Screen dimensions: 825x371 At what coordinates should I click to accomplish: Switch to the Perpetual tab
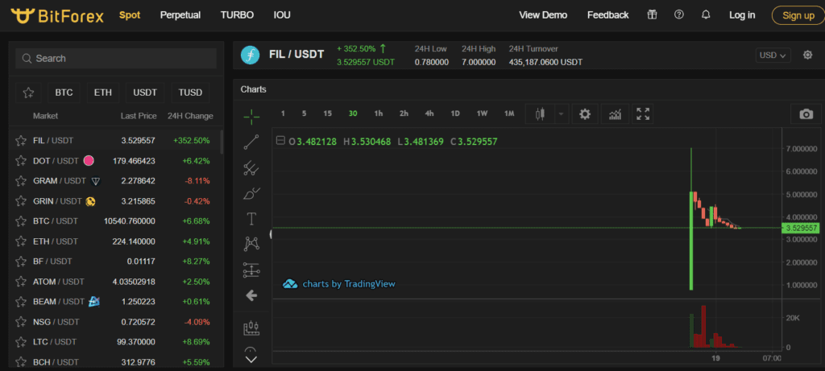pyautogui.click(x=180, y=14)
